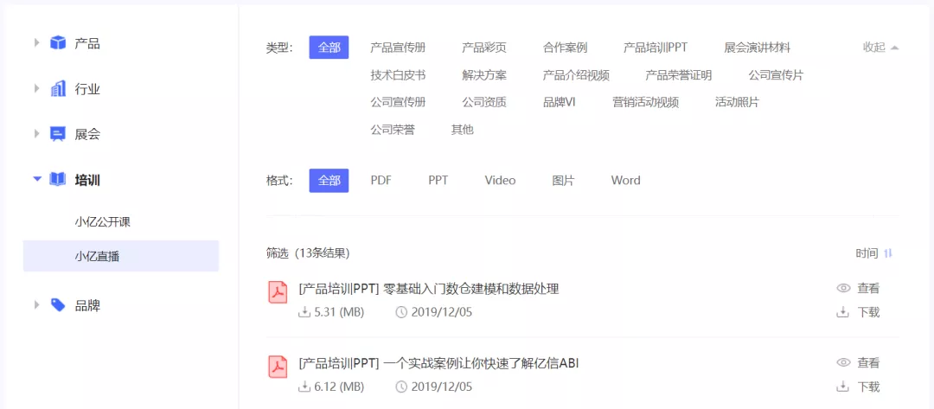Select PDF in the 格式 filter

[x=381, y=181]
